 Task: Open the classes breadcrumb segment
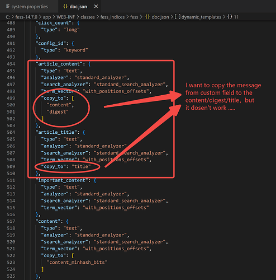point(88,17)
